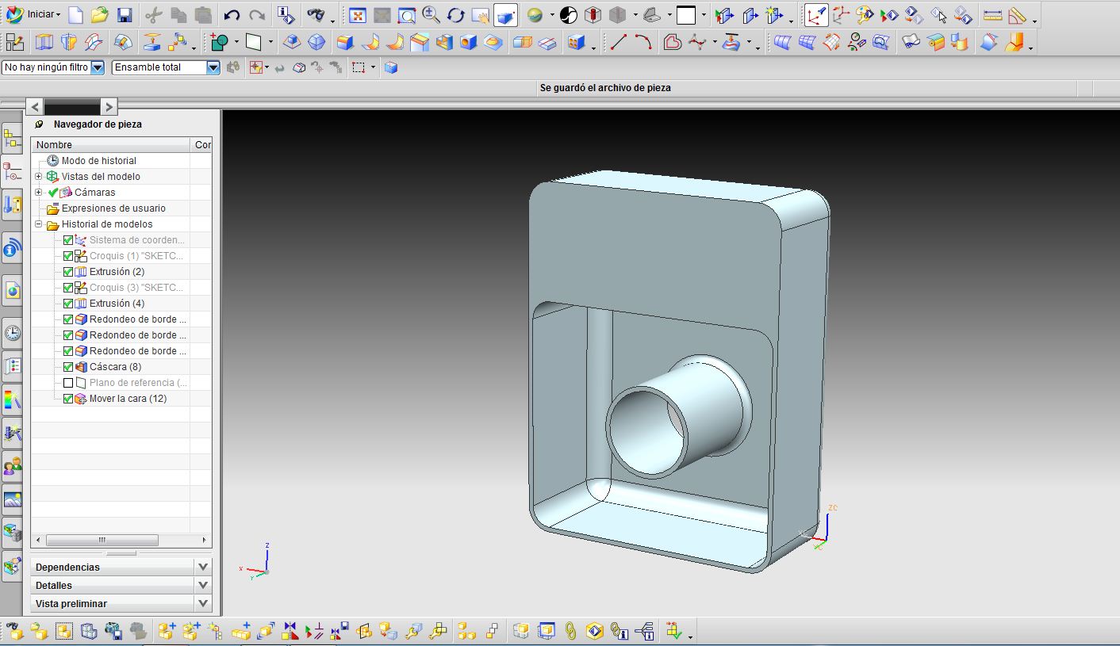The image size is (1120, 646).
Task: Select Mover la cara (12) feature
Action: click(128, 399)
